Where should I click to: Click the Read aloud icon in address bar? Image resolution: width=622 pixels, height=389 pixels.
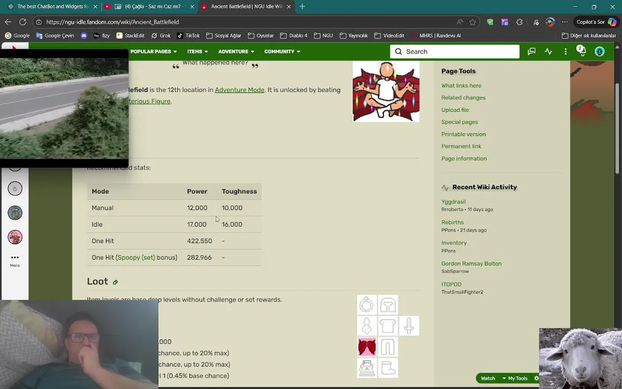coord(459,22)
